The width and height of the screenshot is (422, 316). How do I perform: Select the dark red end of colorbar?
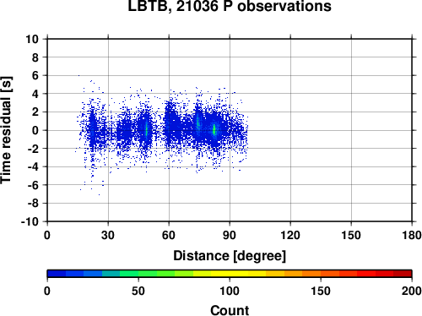[x=403, y=274]
